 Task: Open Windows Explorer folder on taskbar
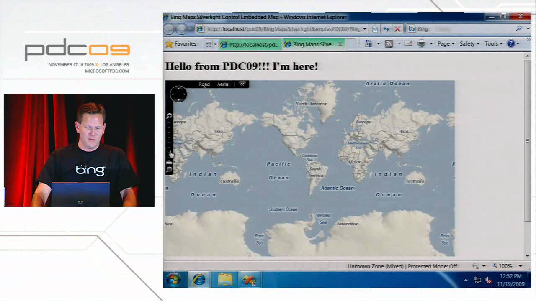pyautogui.click(x=225, y=279)
